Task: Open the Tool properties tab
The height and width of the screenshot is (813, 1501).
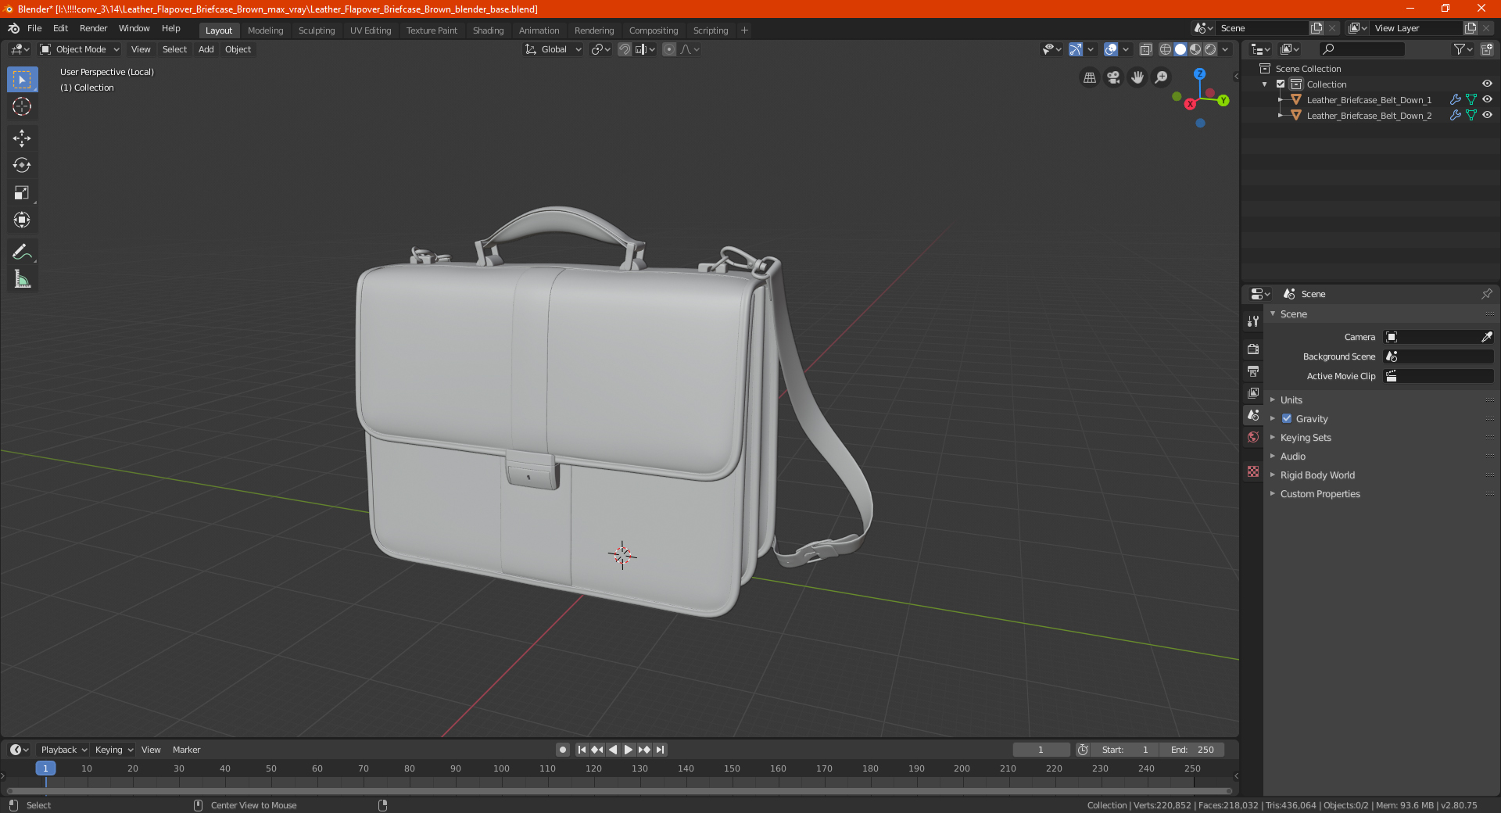Action: coord(1253,321)
